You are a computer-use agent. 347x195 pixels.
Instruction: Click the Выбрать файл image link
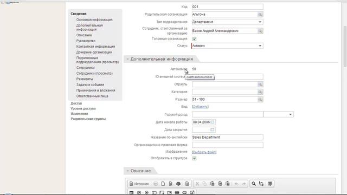click(204, 152)
